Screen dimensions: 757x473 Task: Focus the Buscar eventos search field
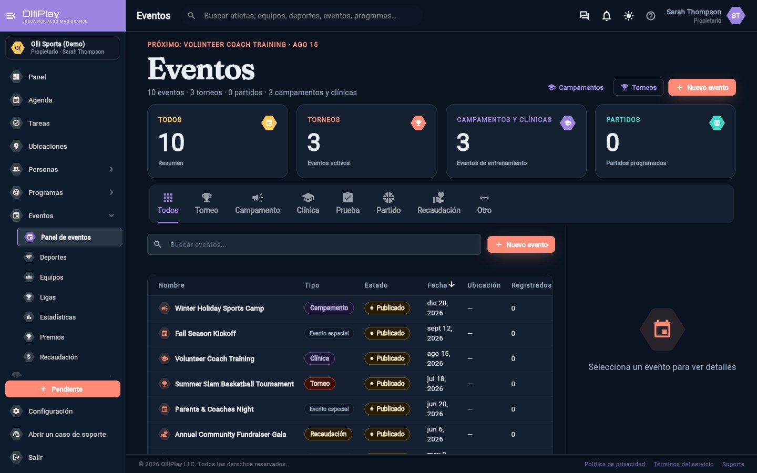(314, 244)
